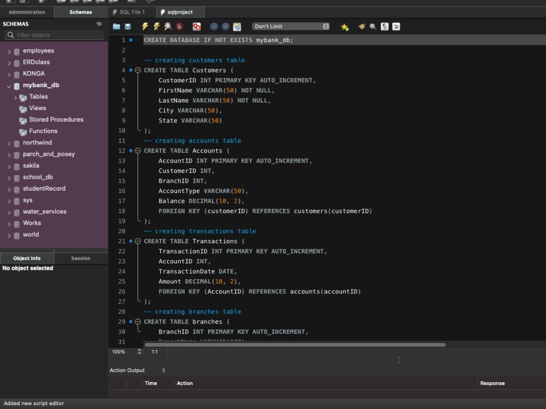This screenshot has height=409, width=546.
Task: Select the Views node icon under mybank_db
Action: (x=23, y=109)
